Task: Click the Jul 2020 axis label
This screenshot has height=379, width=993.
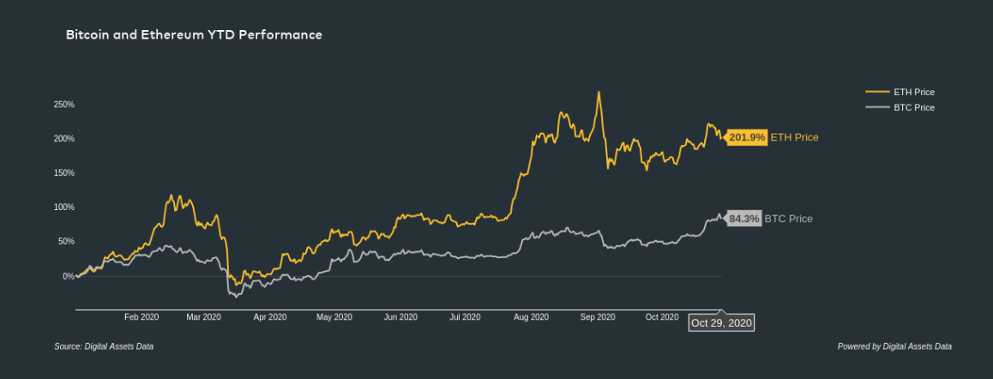Action: click(465, 317)
